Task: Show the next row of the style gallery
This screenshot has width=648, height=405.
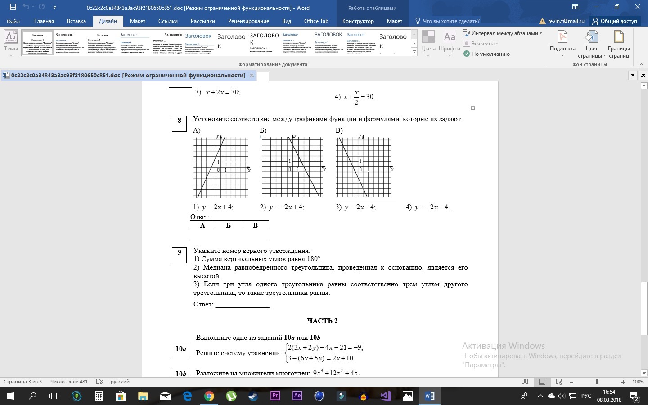Action: point(414,43)
